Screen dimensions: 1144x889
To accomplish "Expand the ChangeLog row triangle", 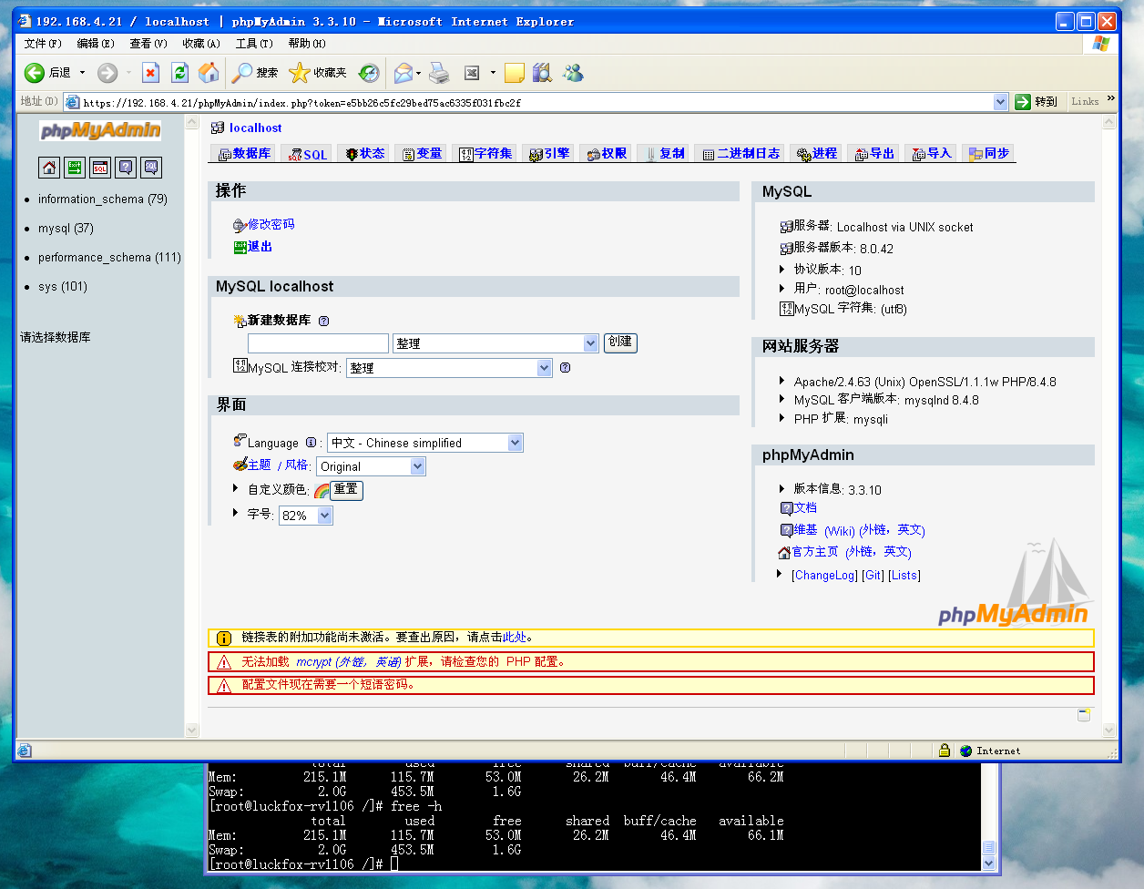I will tap(780, 575).
